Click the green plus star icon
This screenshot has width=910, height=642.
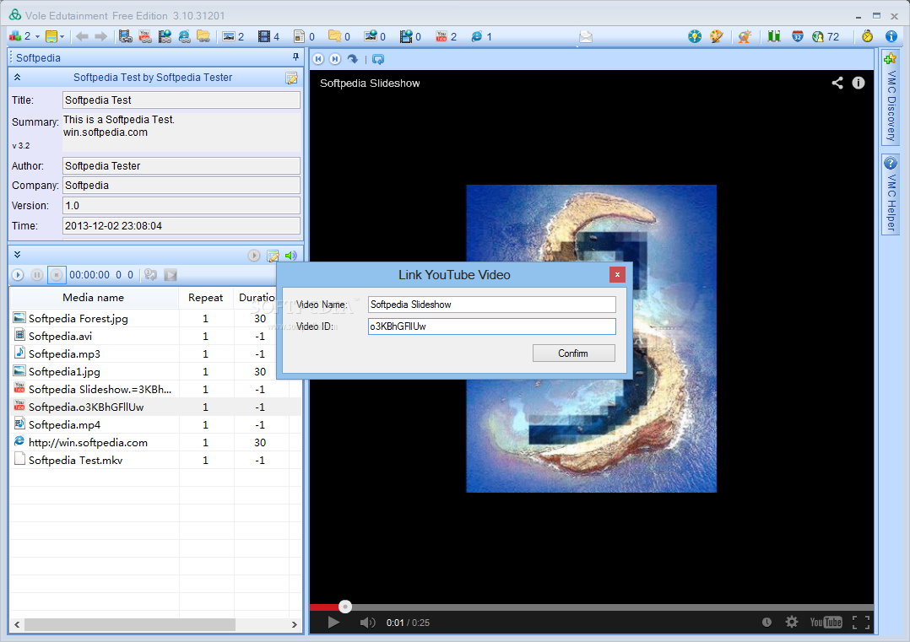pos(891,58)
